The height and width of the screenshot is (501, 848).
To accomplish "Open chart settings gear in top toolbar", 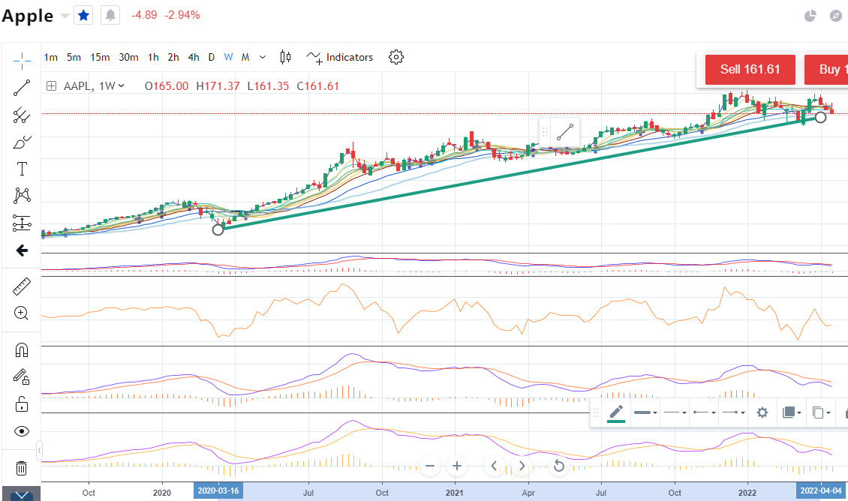I will [396, 57].
